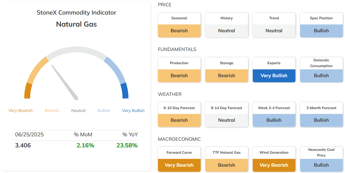Click the PRICE section heading
Viewport: 345px width, 173px height.
[165, 5]
